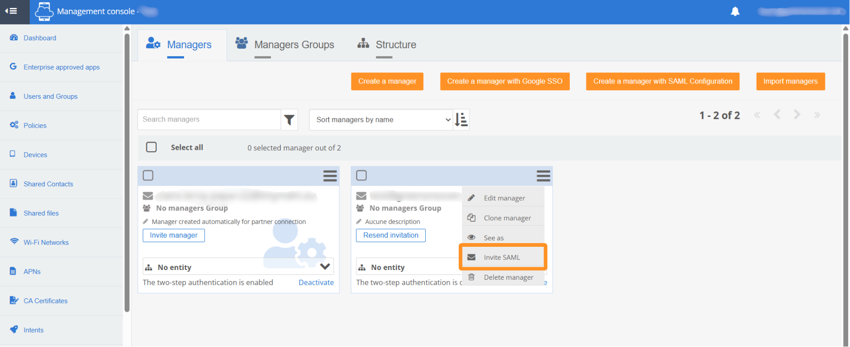Toggle sort order direction icon
The image size is (850, 347).
461,120
